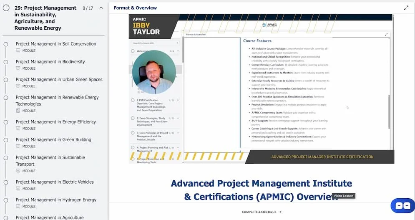
Task: Collapse section 29 with the chevron arrow
Action: pyautogui.click(x=101, y=8)
